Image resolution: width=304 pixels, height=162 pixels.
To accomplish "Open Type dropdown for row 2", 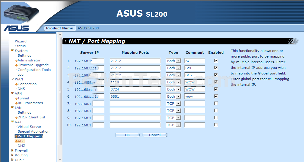I will click(173, 68).
